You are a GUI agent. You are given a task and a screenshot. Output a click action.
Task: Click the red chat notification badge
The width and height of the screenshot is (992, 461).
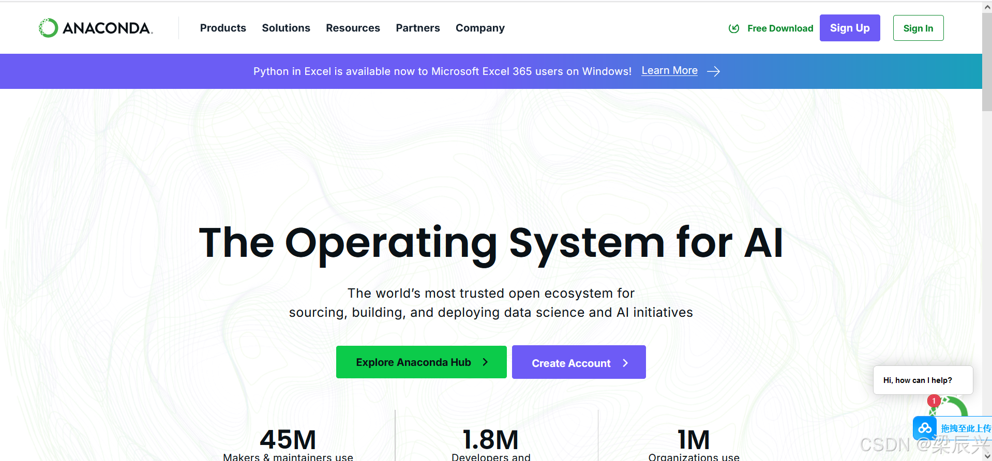tap(934, 401)
